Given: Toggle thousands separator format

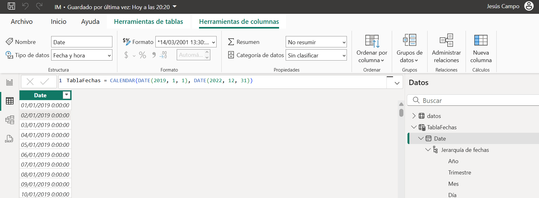Looking at the screenshot, I should tap(154, 55).
